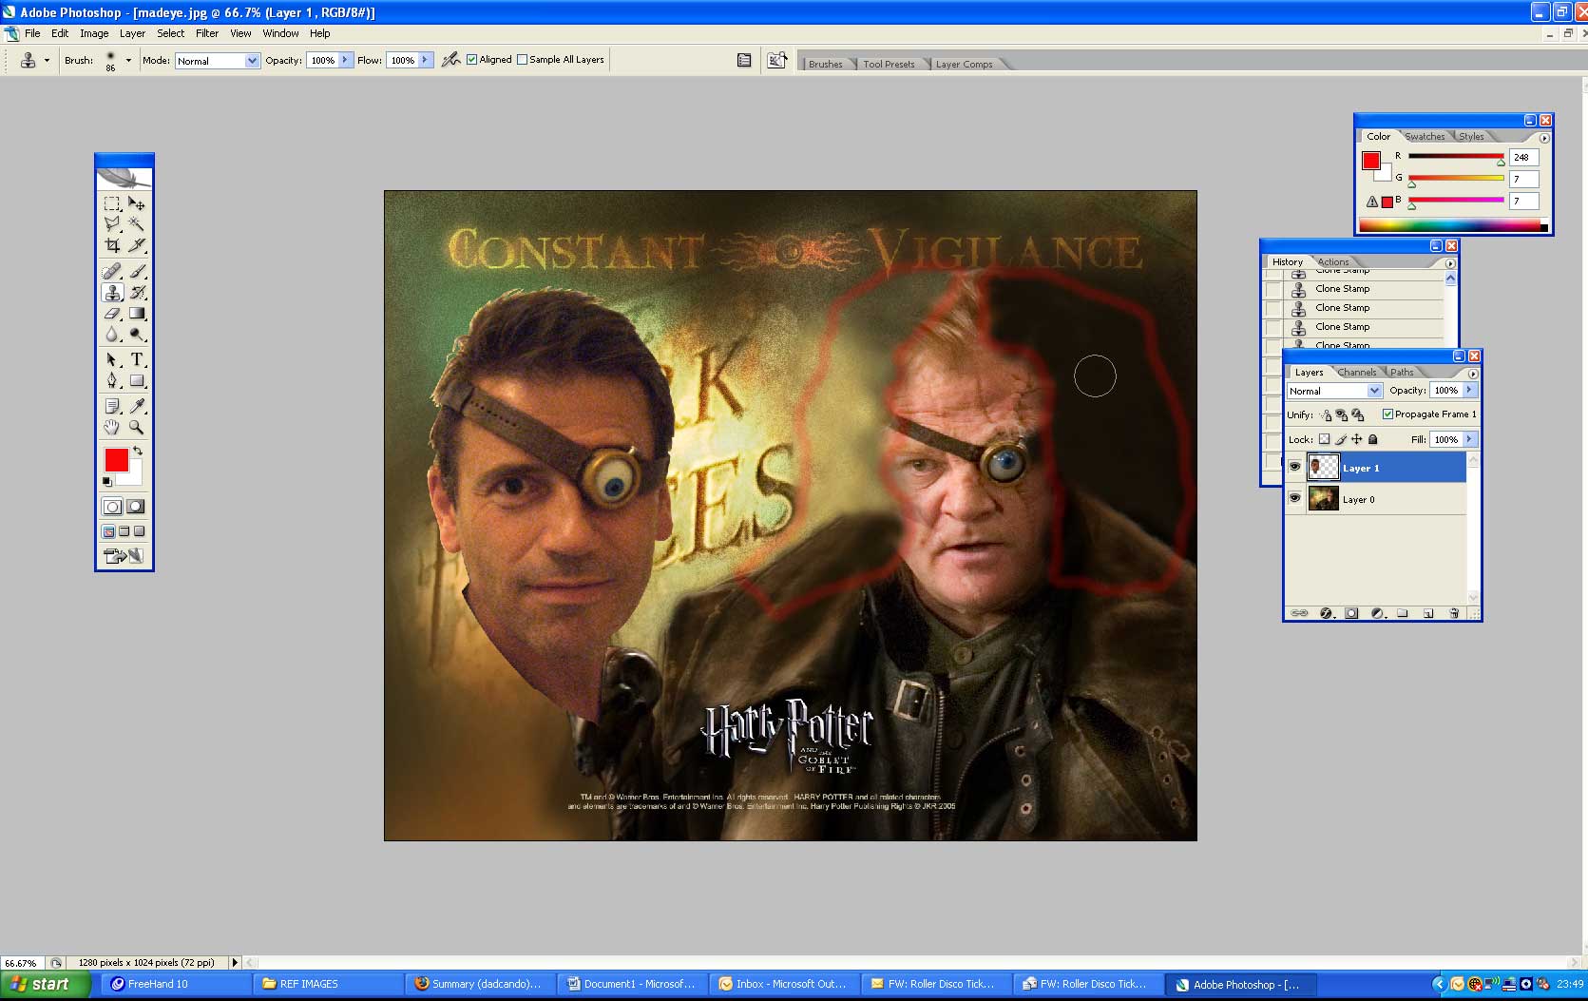Open the Color palette options menu
This screenshot has width=1588, height=1001.
click(x=1543, y=138)
